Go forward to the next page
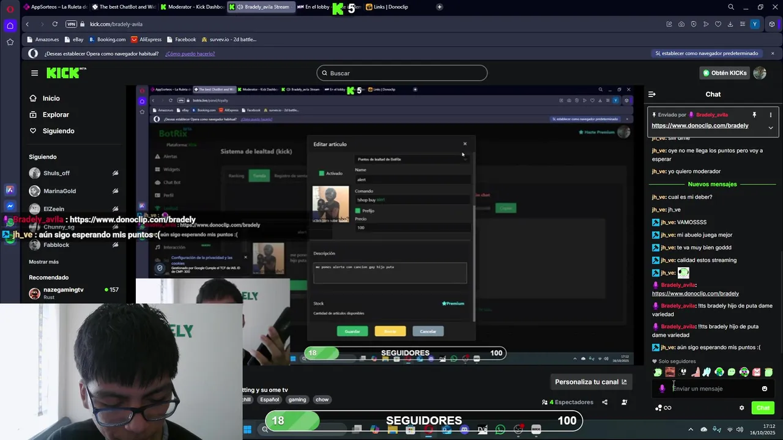 click(x=42, y=24)
